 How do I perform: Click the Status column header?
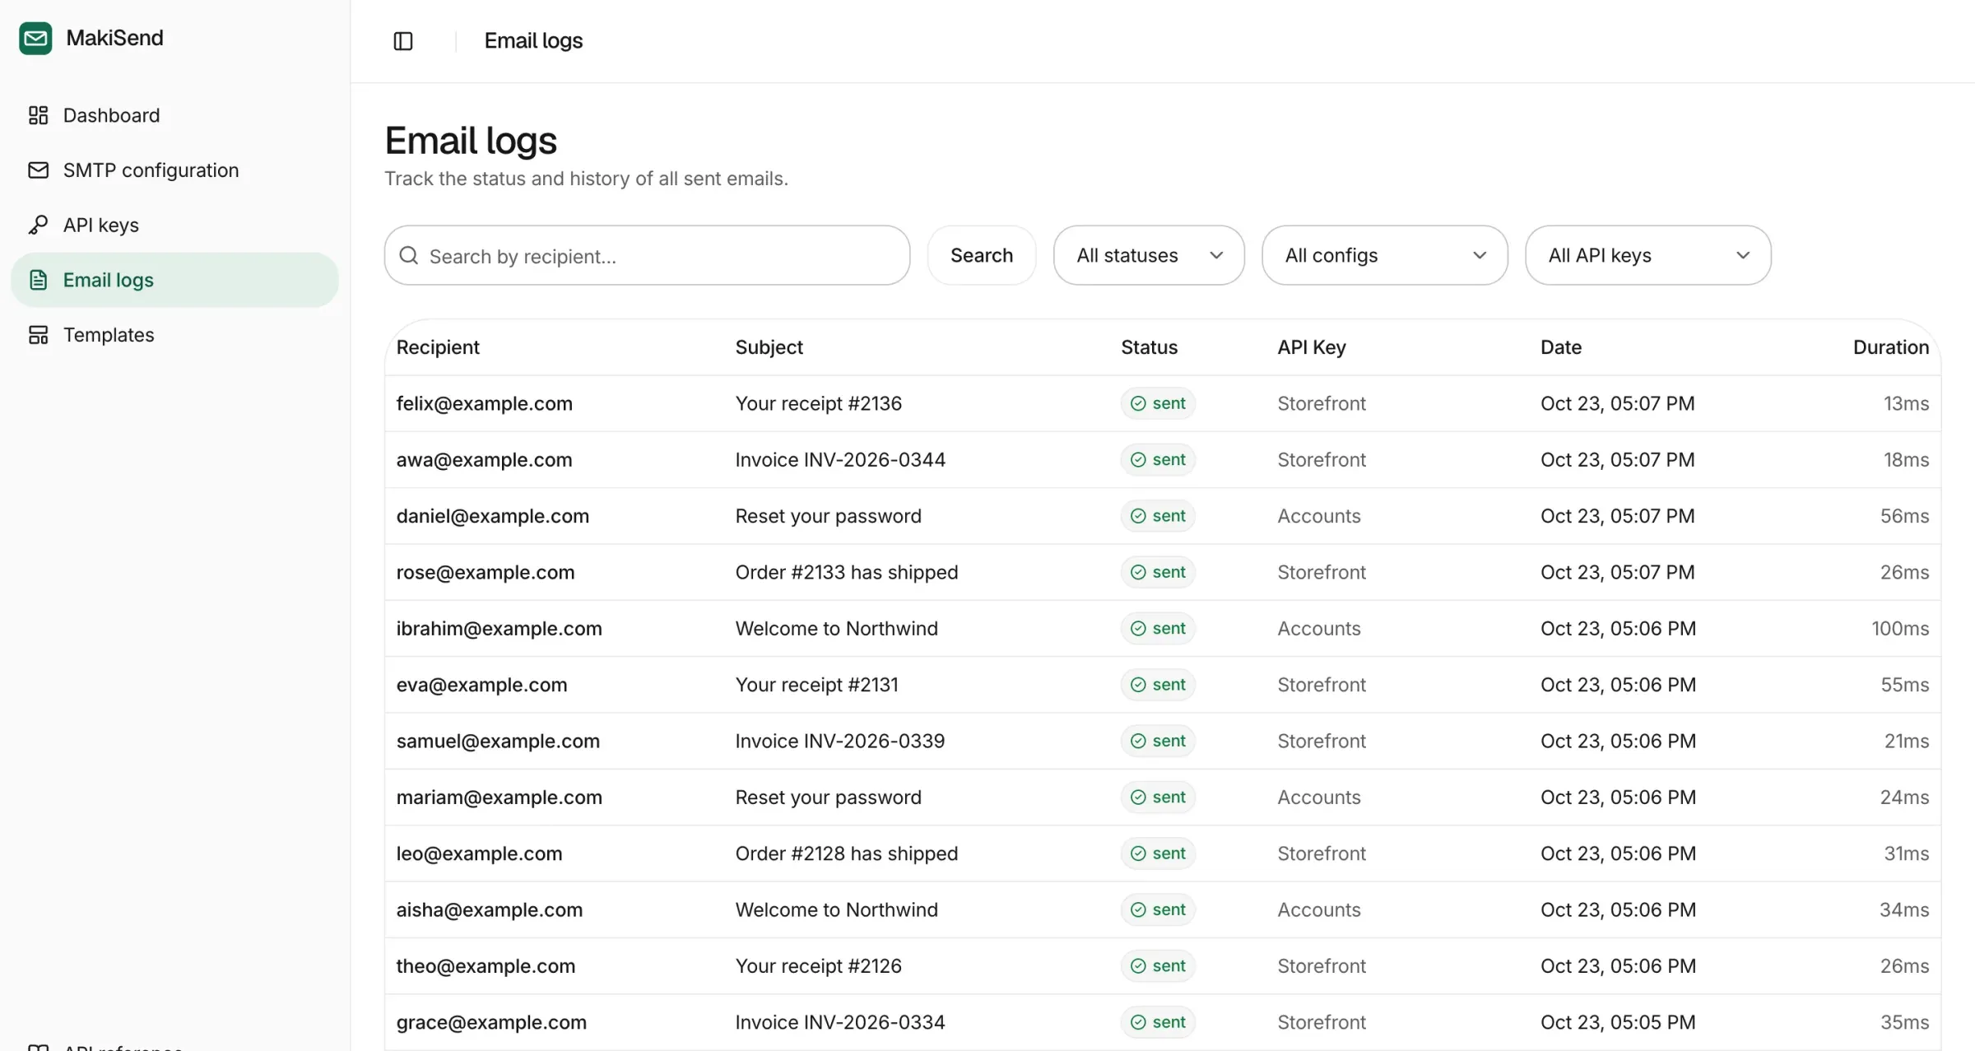(1149, 347)
